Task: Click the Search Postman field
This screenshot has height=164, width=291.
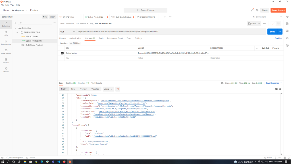Action: pos(145,10)
